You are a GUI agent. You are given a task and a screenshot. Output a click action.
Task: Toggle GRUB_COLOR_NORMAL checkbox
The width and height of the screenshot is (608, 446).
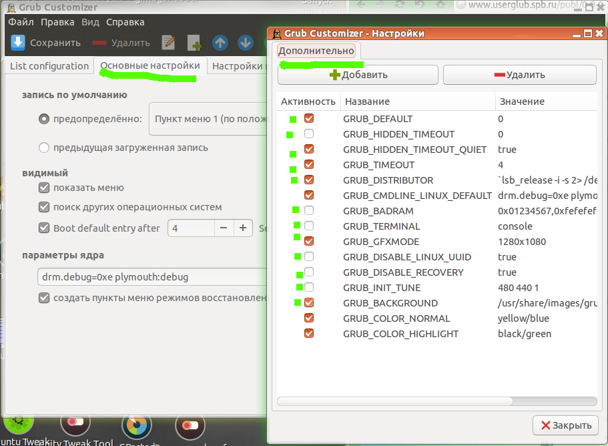coord(309,318)
